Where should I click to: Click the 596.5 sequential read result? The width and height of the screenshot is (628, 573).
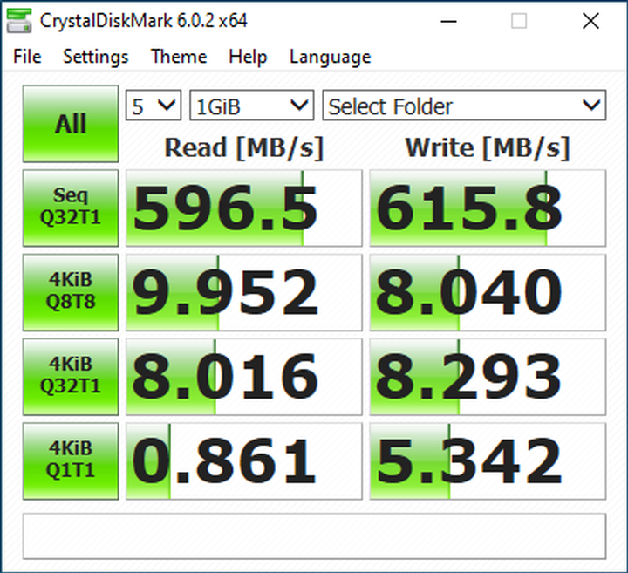click(x=243, y=208)
